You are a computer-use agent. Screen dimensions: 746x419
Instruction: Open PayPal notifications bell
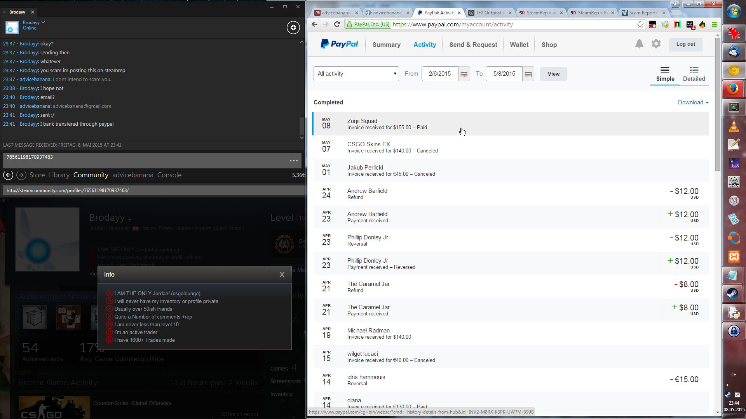[639, 44]
